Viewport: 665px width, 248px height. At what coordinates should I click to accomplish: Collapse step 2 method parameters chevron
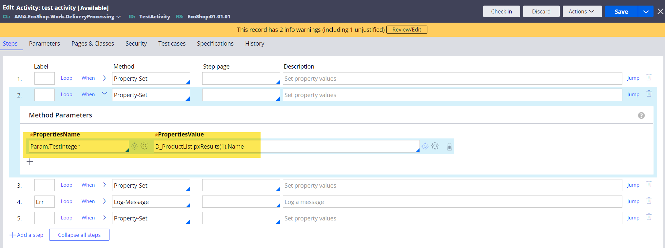[105, 93]
